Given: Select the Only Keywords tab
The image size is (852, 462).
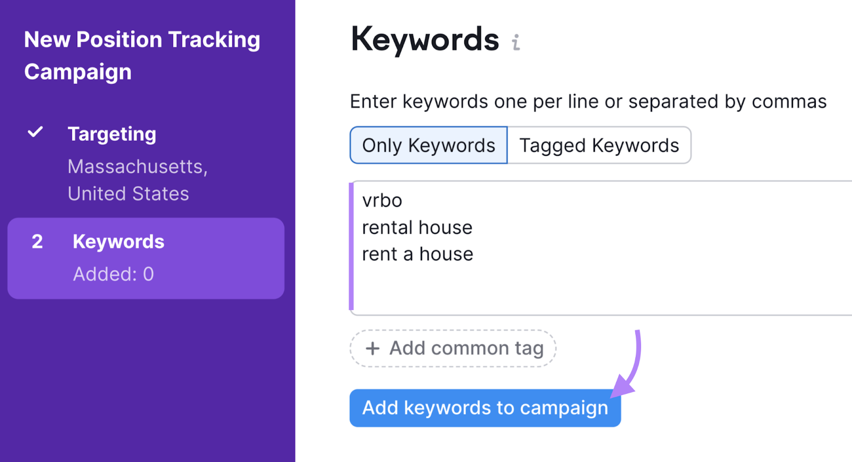Looking at the screenshot, I should click(x=429, y=145).
